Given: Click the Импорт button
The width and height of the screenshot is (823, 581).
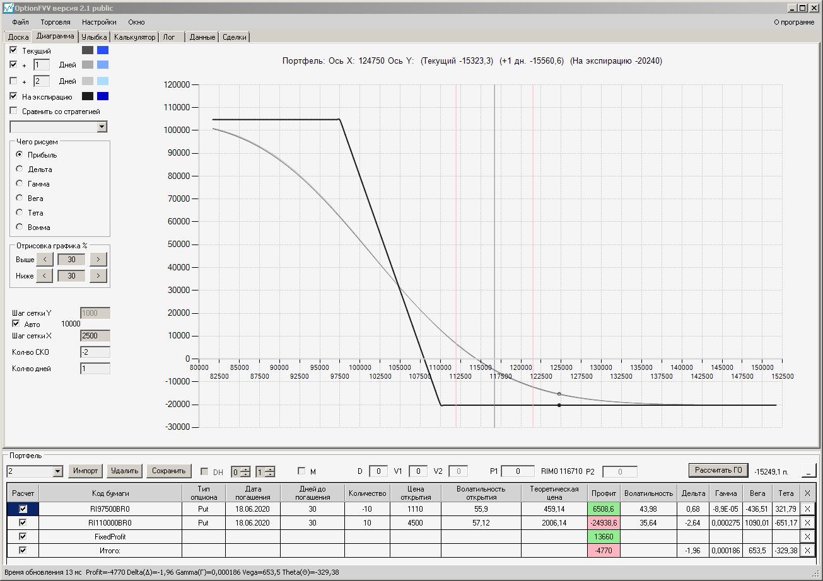Looking at the screenshot, I should coord(85,471).
